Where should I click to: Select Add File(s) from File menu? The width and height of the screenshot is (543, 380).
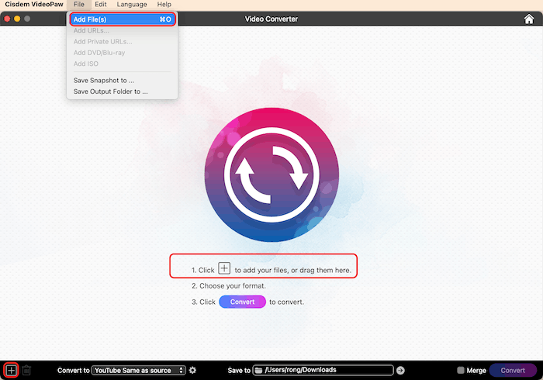[x=123, y=19]
